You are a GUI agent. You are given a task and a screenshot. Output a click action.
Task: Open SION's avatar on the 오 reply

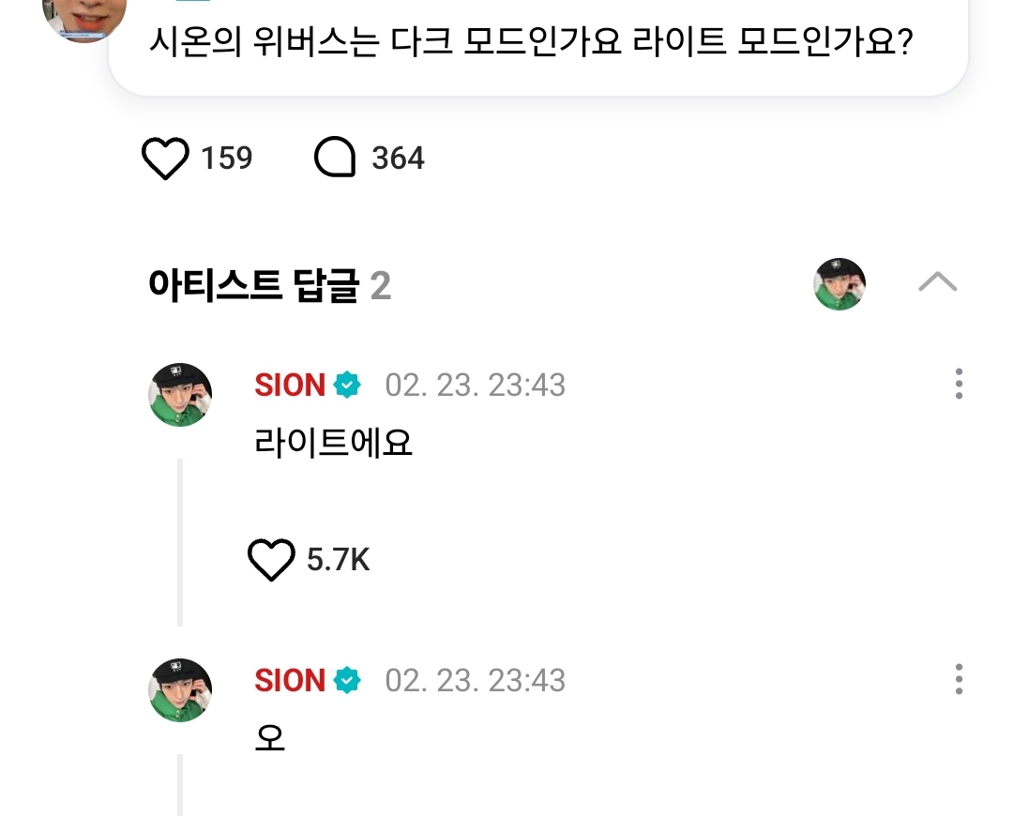coord(180,690)
